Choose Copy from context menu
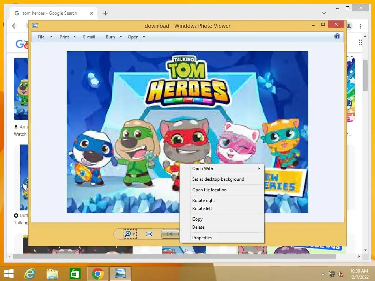The width and height of the screenshot is (375, 281). (x=222, y=219)
